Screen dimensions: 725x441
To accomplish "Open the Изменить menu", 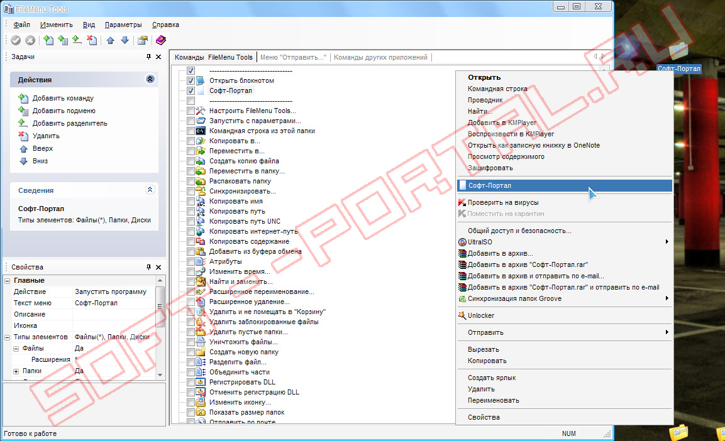I will tap(57, 25).
